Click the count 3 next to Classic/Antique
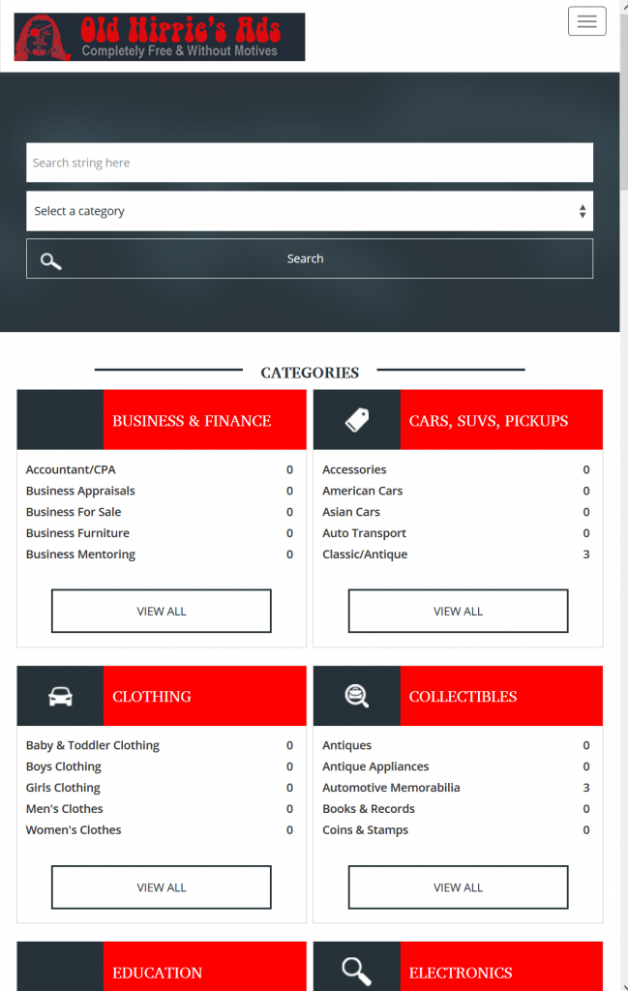628x991 pixels. tap(586, 555)
